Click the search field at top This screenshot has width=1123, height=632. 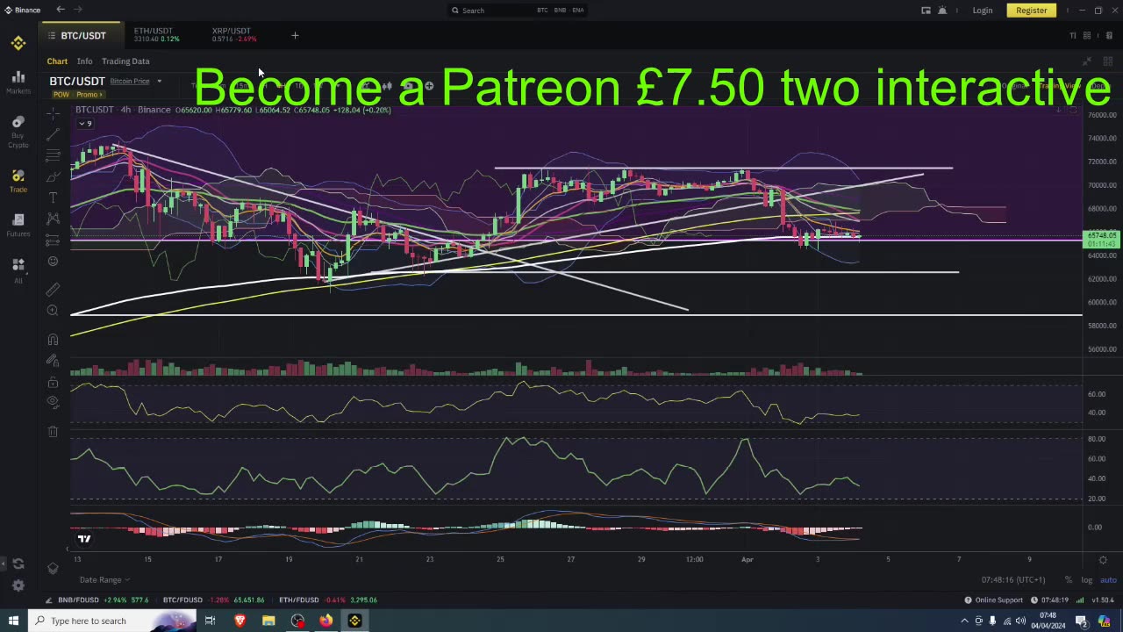point(518,11)
